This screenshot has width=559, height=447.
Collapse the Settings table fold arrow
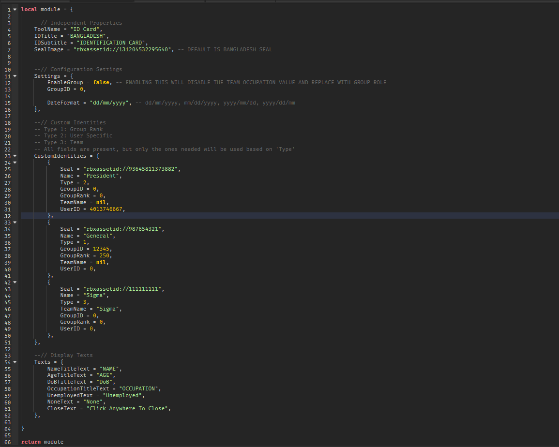point(15,76)
